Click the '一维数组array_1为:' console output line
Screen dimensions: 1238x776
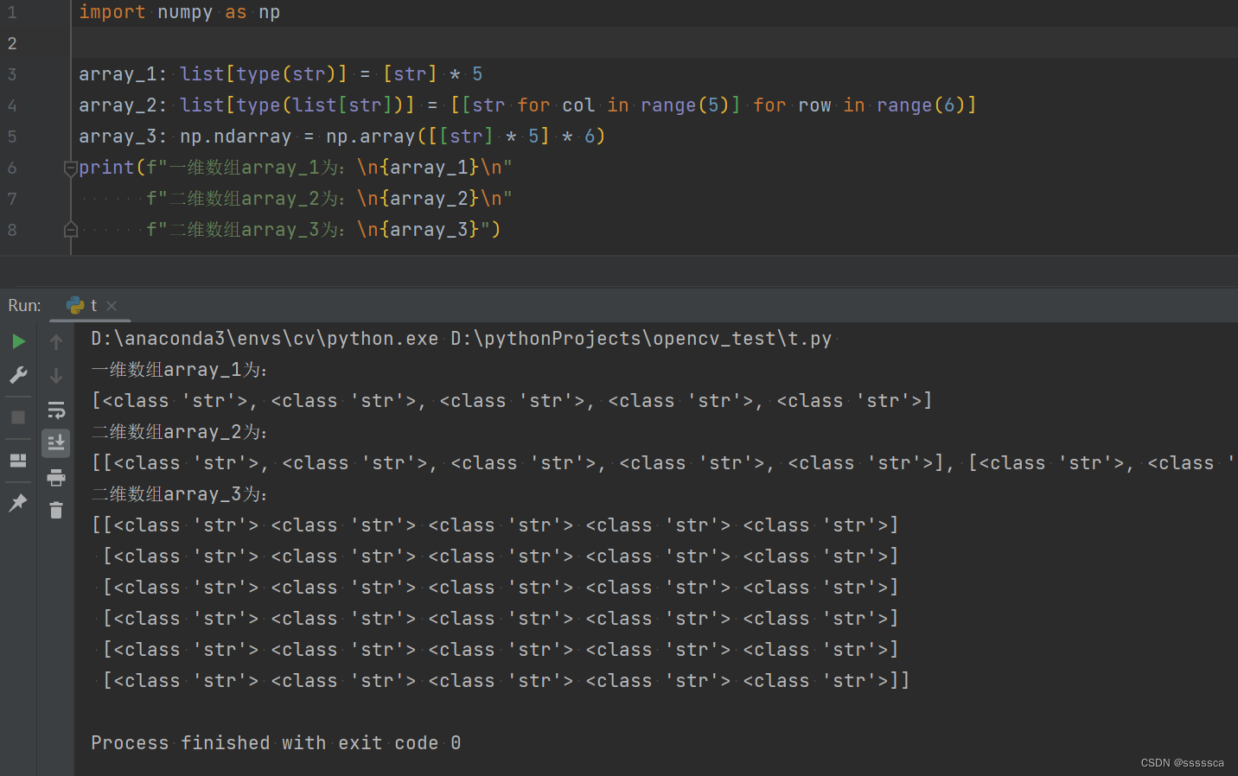180,370
